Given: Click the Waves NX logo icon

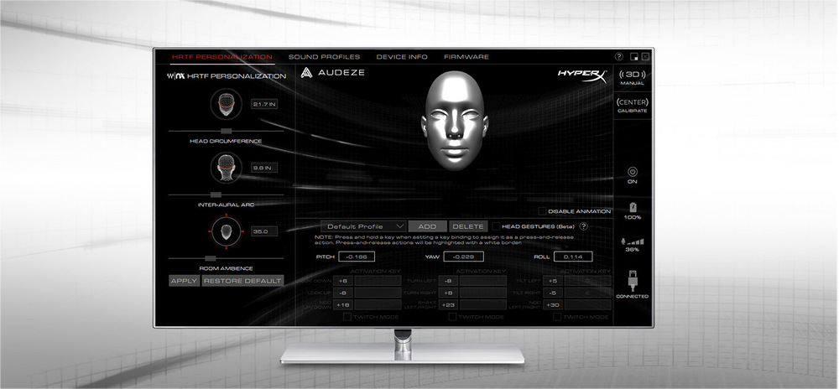Looking at the screenshot, I should pos(177,76).
